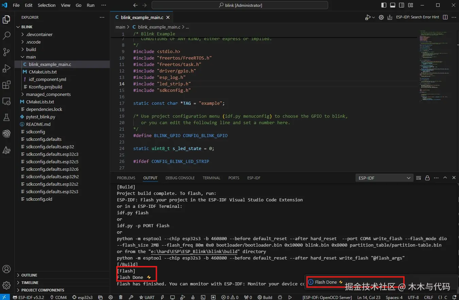The width and height of the screenshot is (459, 300).
Task: Switch to the DEBUG CONSOLE tab
Action: (x=180, y=178)
